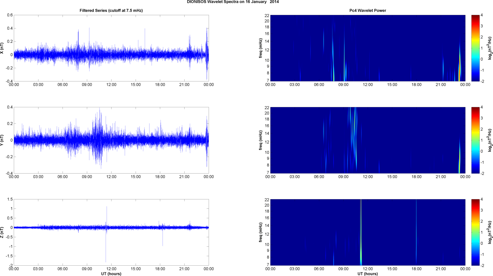Open the Y component filtered time series plot
The image size is (493, 276).
[111, 140]
